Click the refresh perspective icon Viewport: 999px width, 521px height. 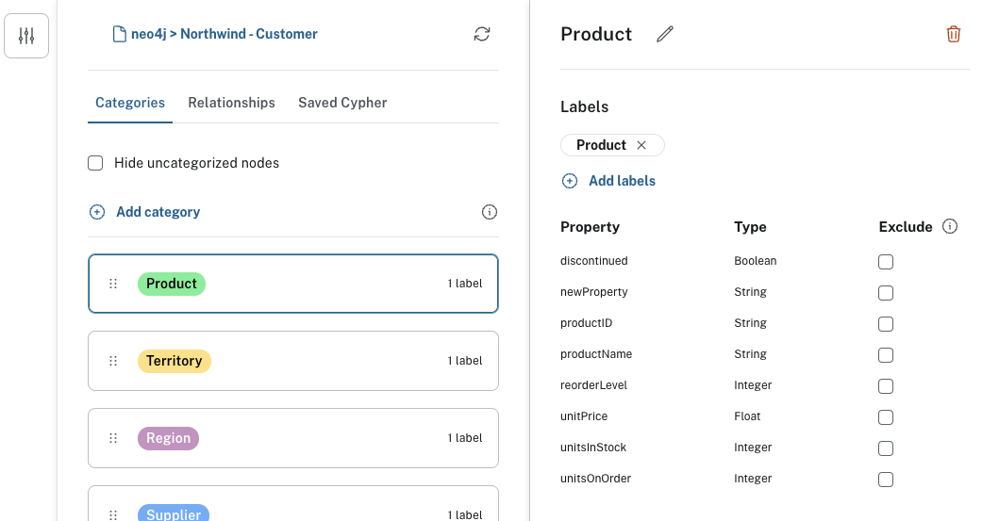[482, 34]
